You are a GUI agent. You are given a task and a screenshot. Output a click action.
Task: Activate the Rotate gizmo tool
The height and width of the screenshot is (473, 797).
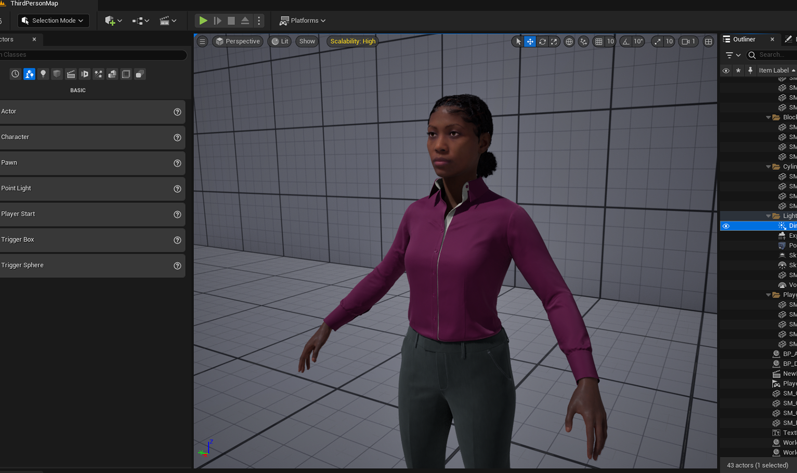(542, 42)
